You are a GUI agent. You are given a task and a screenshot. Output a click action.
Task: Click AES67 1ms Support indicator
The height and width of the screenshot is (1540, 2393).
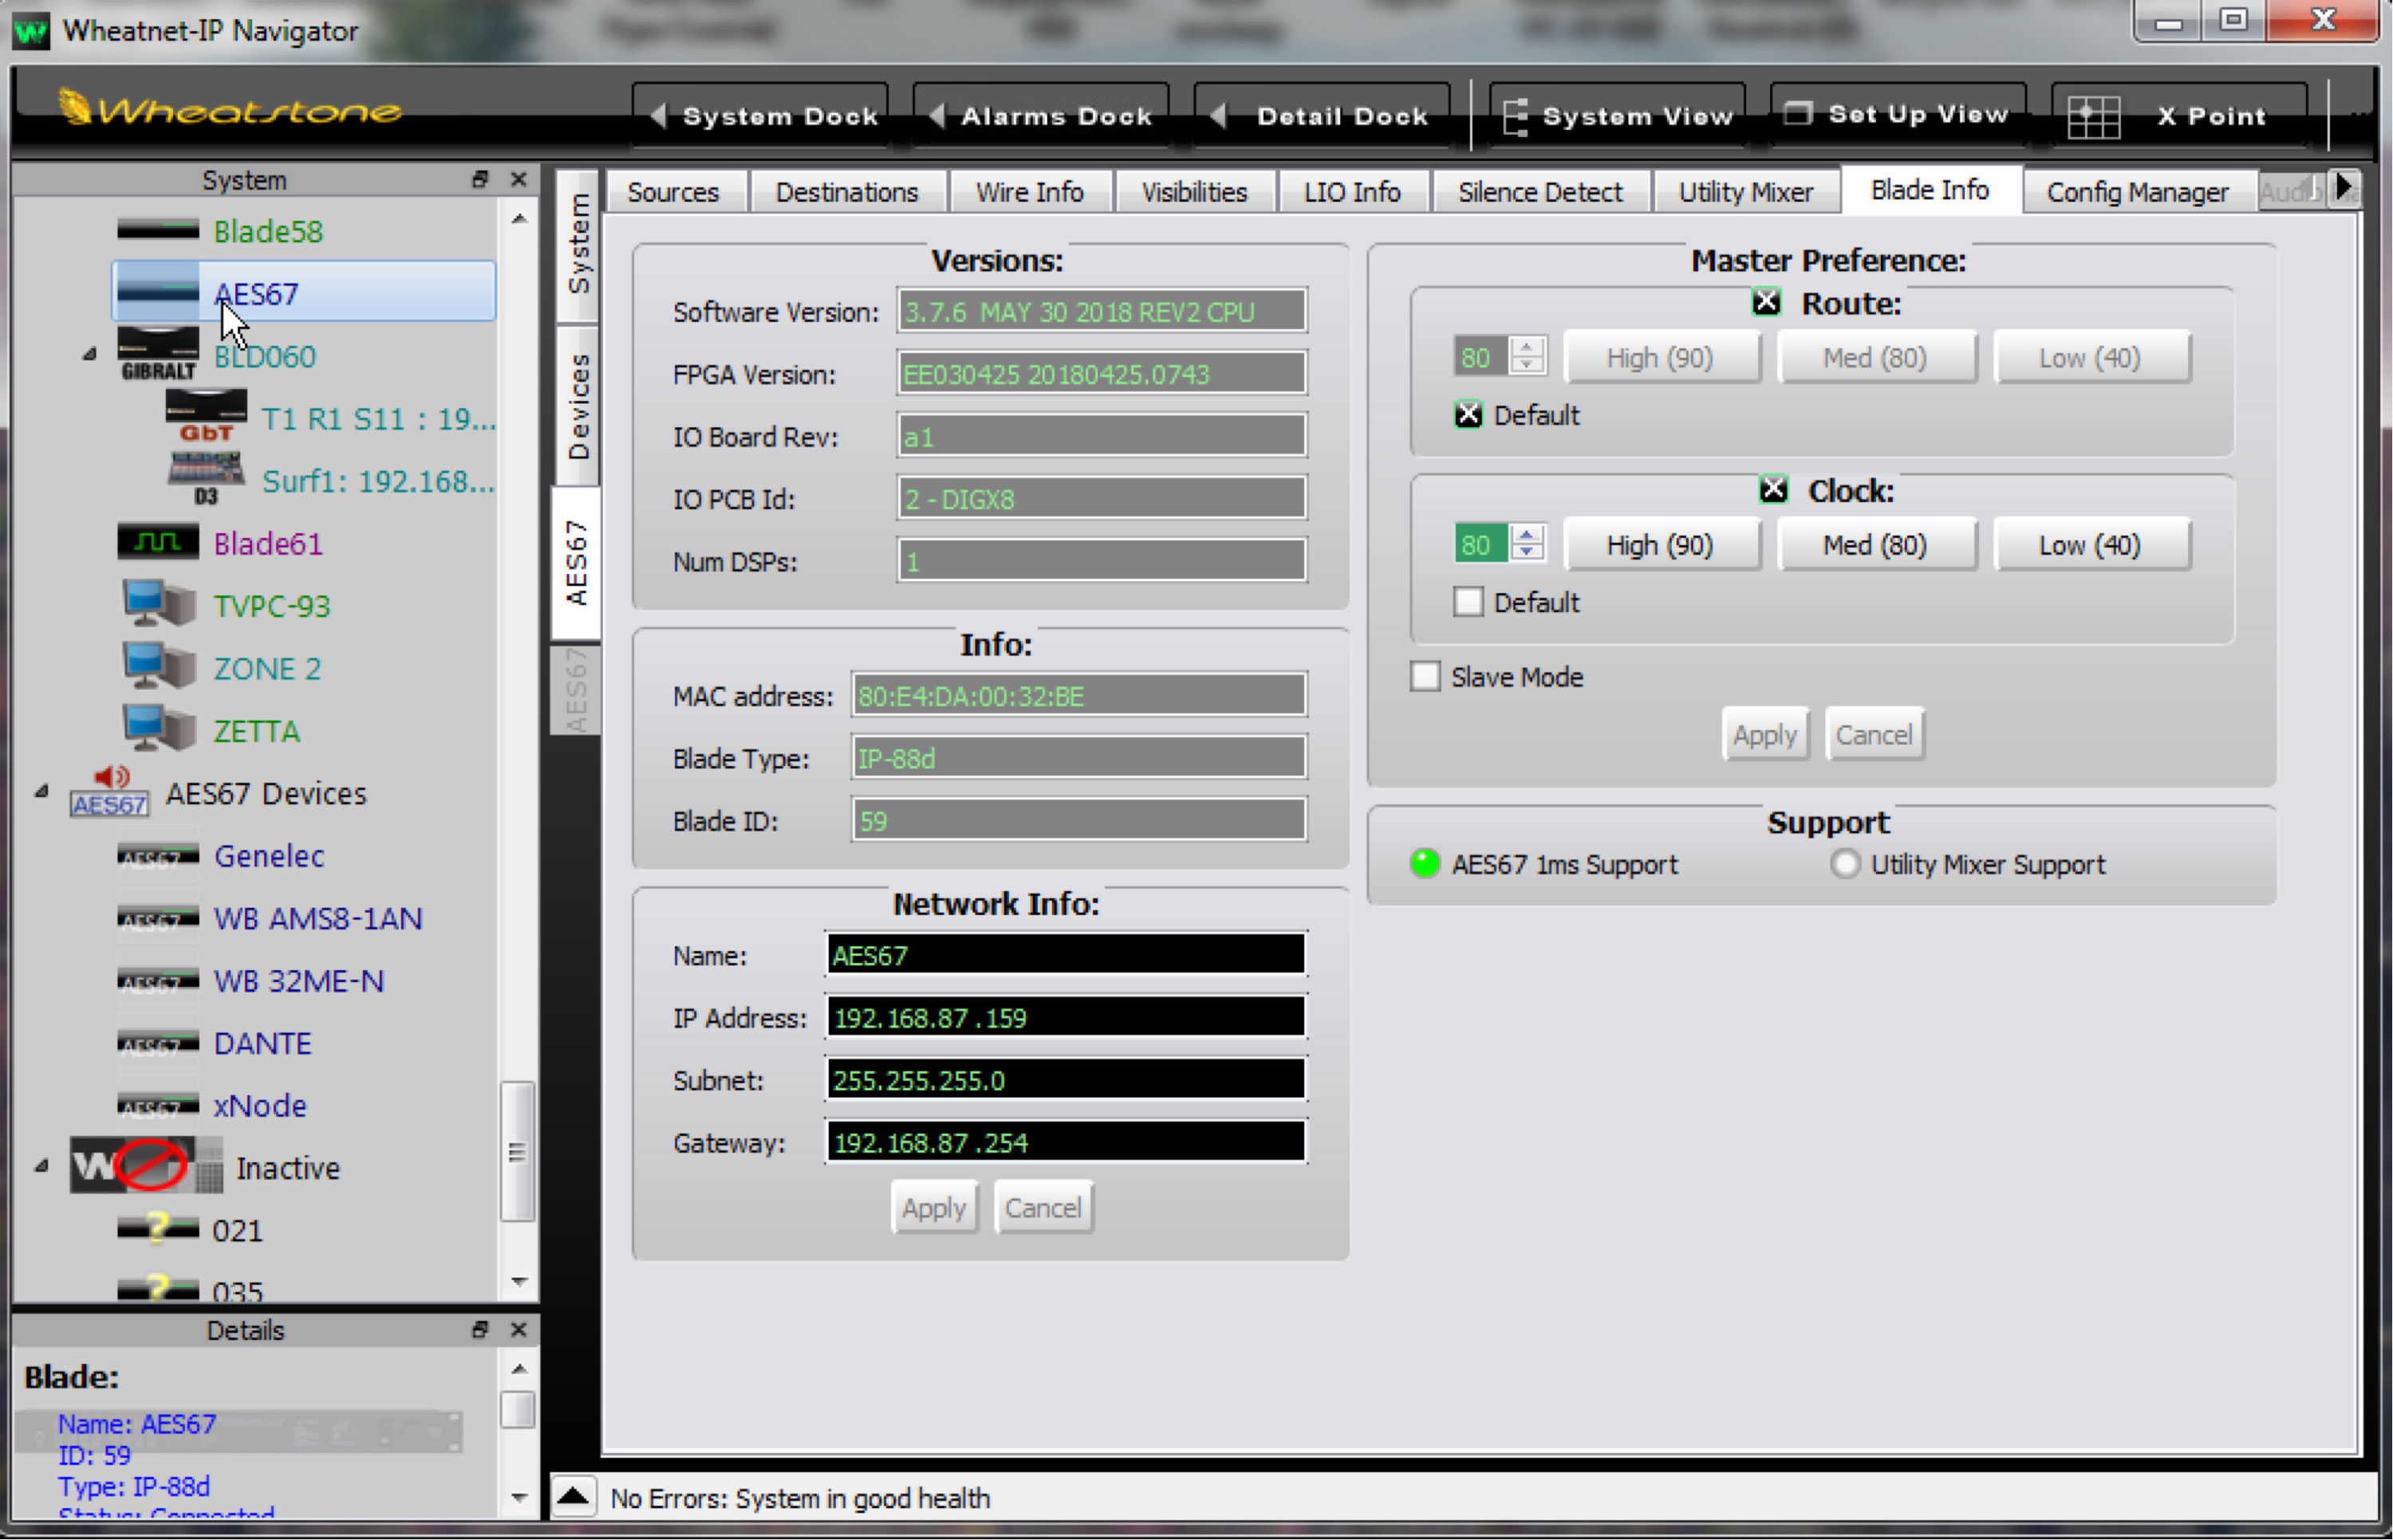point(1425,863)
